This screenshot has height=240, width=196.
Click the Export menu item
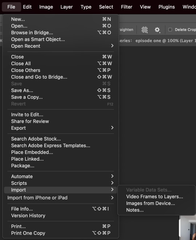point(61,128)
